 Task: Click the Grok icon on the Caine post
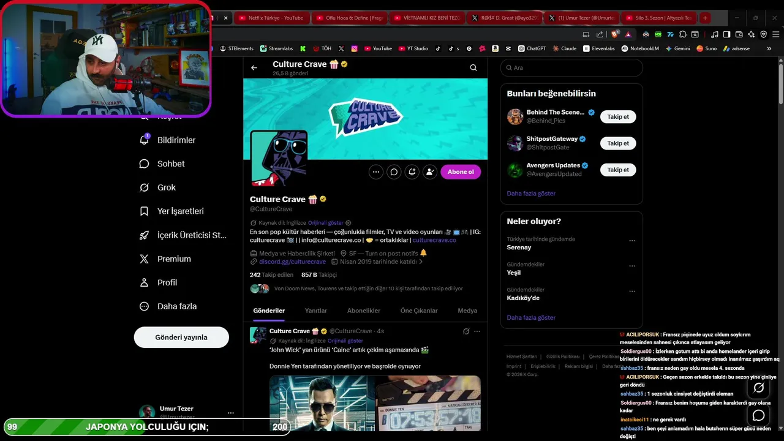(466, 331)
